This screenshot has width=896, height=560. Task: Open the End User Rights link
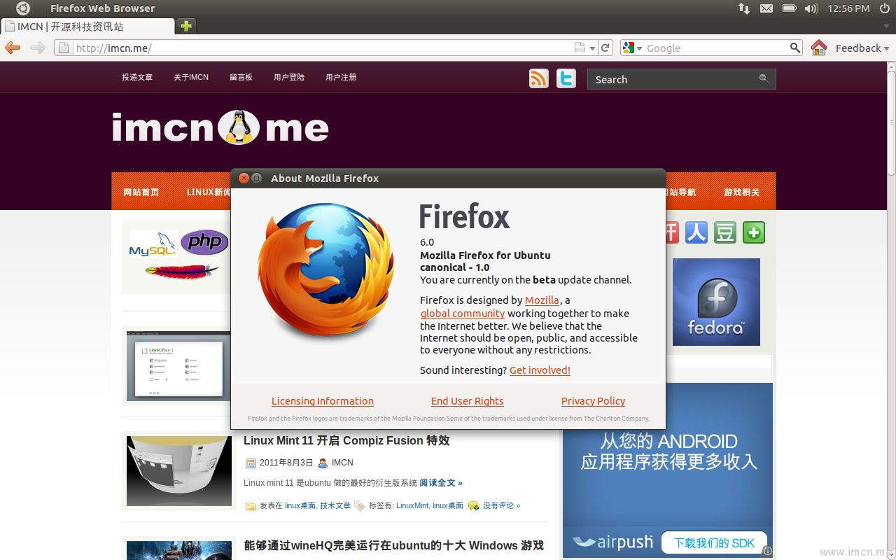point(468,401)
